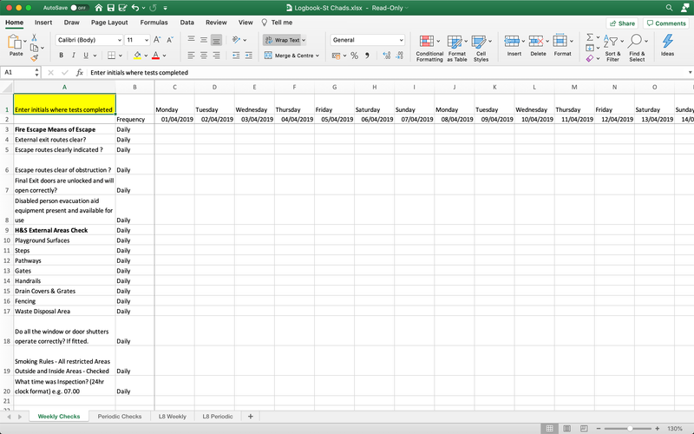Apply percent style format
The image size is (694, 434).
tap(354, 56)
